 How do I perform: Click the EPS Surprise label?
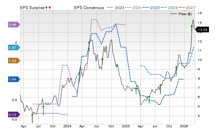(32, 8)
